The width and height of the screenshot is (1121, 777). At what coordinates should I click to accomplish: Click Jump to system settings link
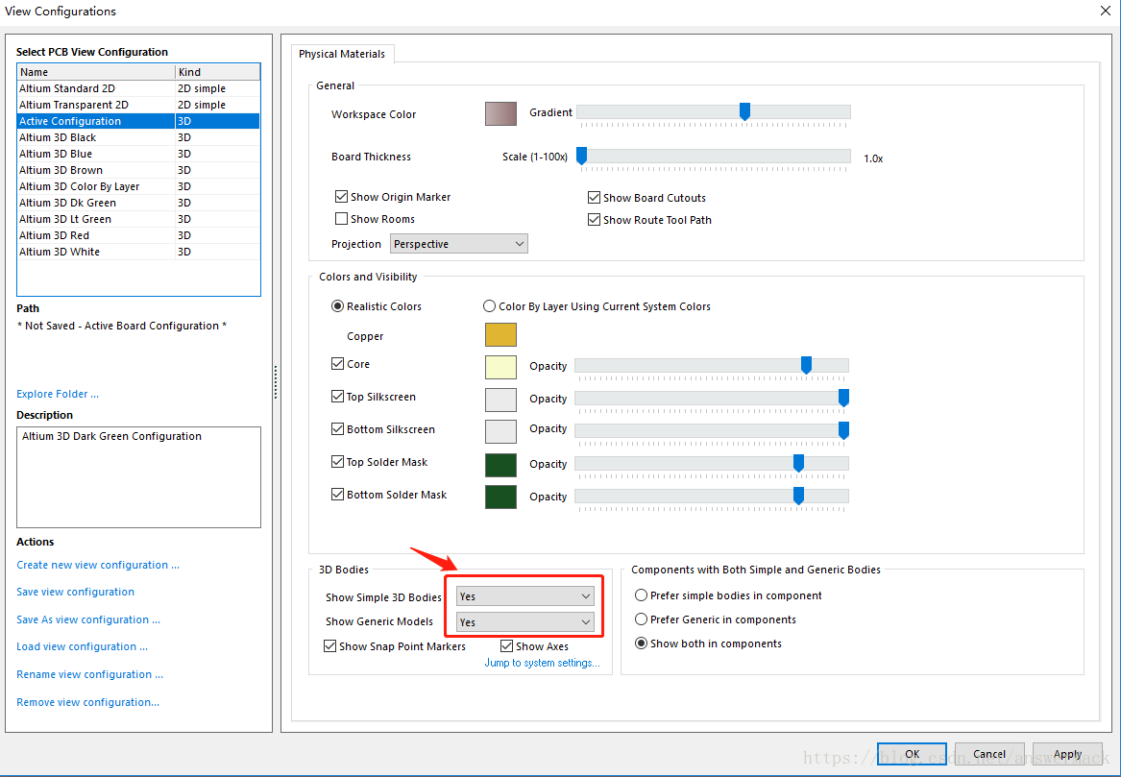pyautogui.click(x=542, y=663)
